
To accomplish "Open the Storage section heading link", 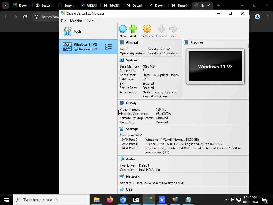I will pos(132,129).
